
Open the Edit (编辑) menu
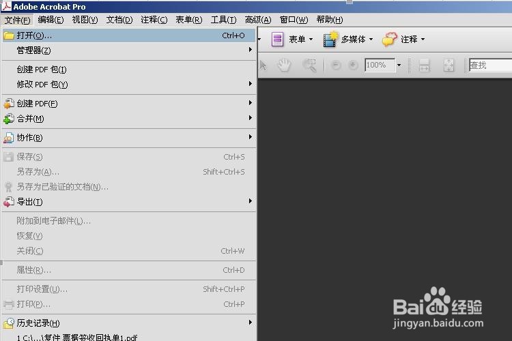click(x=51, y=20)
